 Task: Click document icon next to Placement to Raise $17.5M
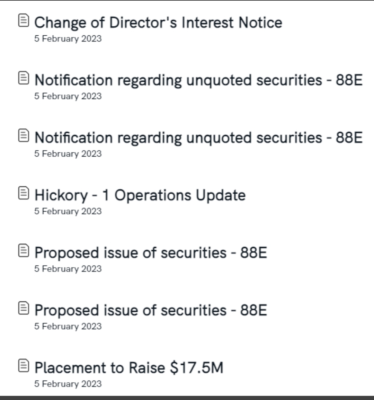pyautogui.click(x=23, y=366)
